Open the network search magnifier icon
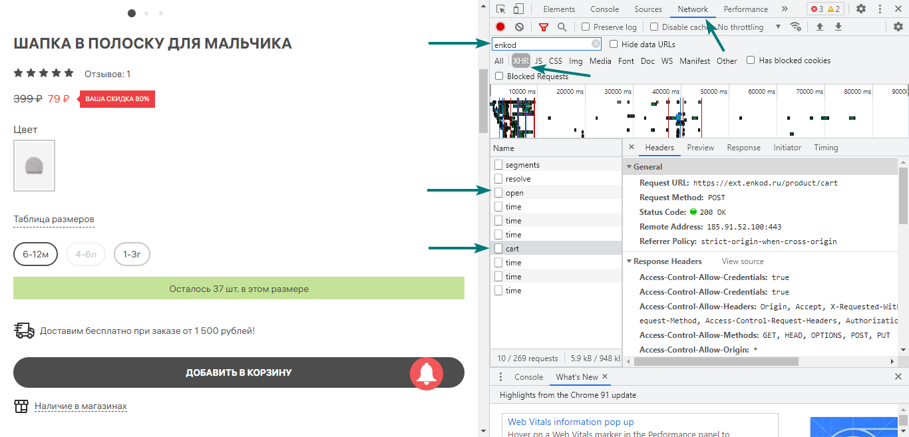 [562, 27]
